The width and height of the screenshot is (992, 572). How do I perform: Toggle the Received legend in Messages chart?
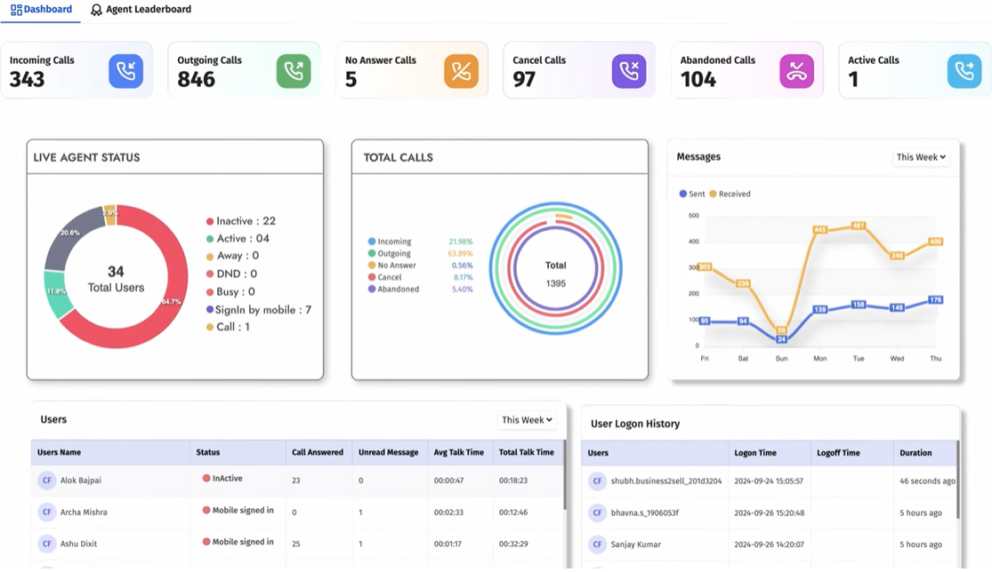pos(731,194)
